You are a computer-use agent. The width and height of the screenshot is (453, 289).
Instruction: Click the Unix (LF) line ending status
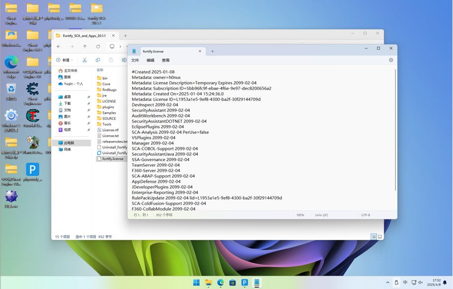(x=321, y=215)
